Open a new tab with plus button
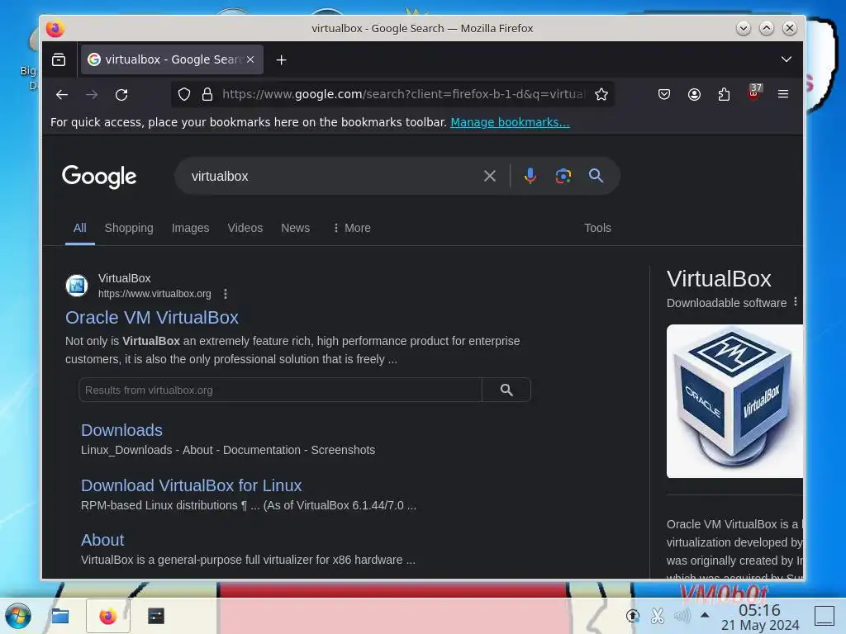846x634 pixels. coord(281,59)
